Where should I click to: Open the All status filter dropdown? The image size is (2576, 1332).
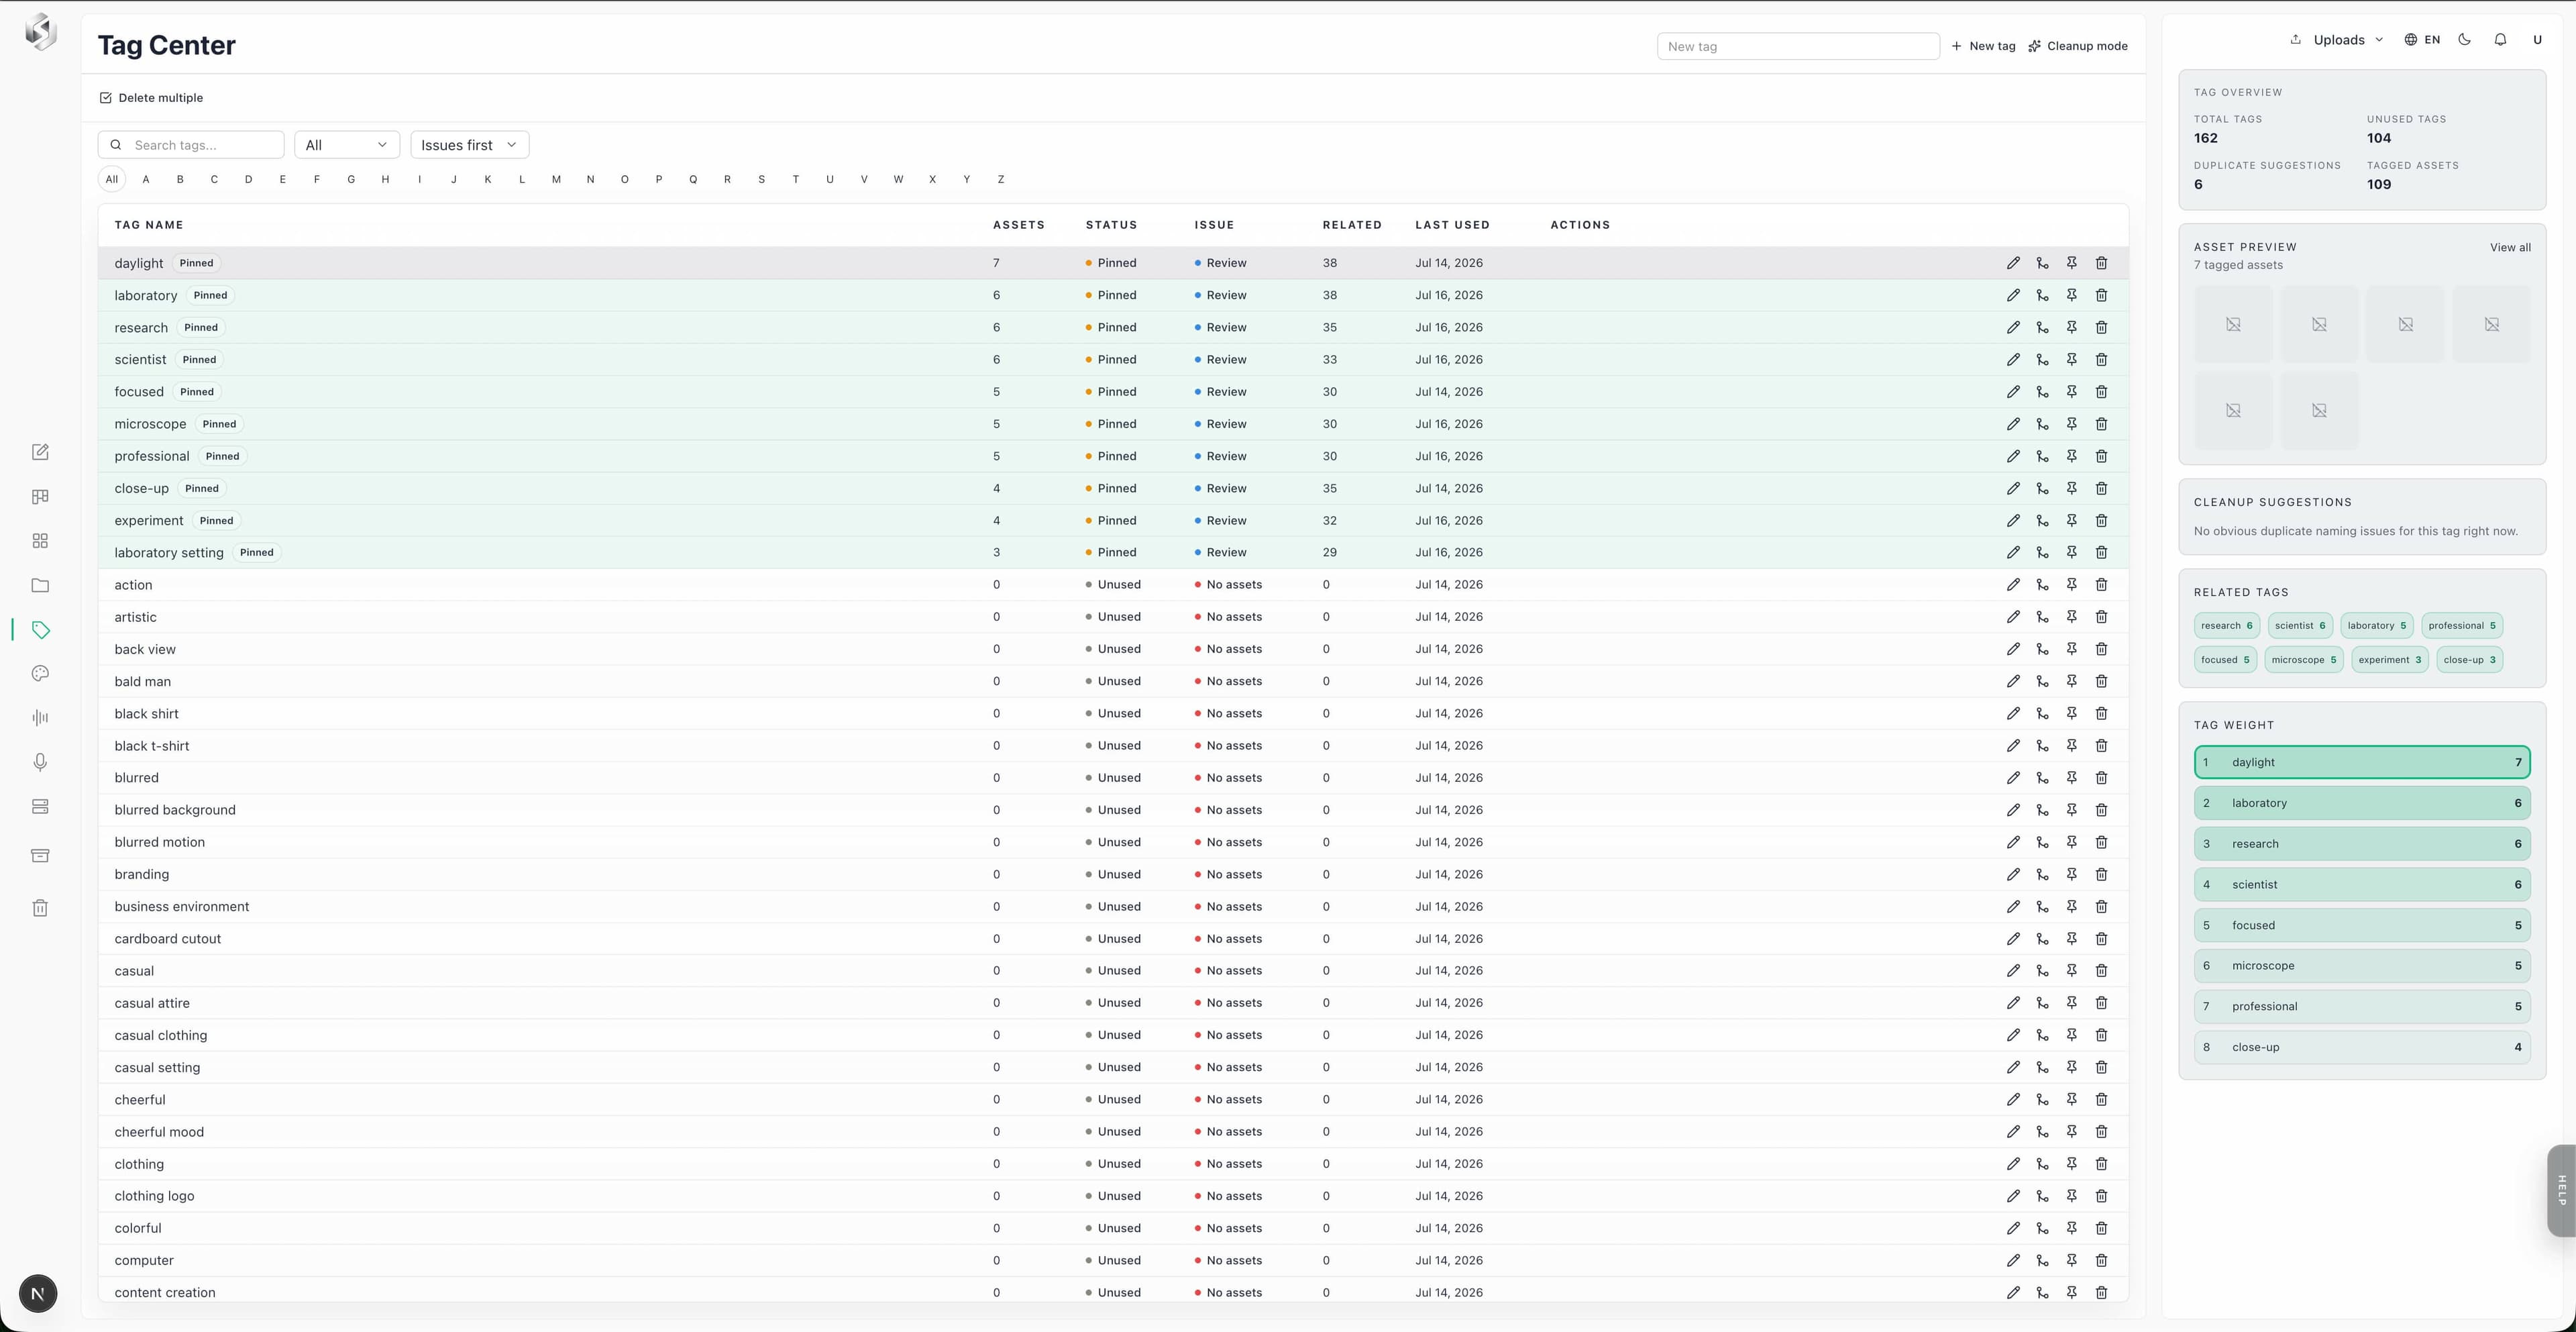pyautogui.click(x=347, y=145)
